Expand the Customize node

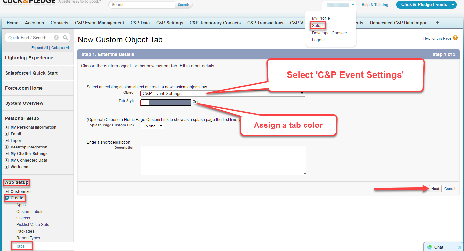point(7,191)
